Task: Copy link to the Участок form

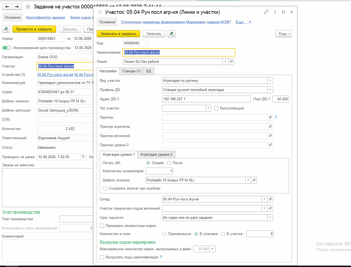Action: tap(266, 12)
